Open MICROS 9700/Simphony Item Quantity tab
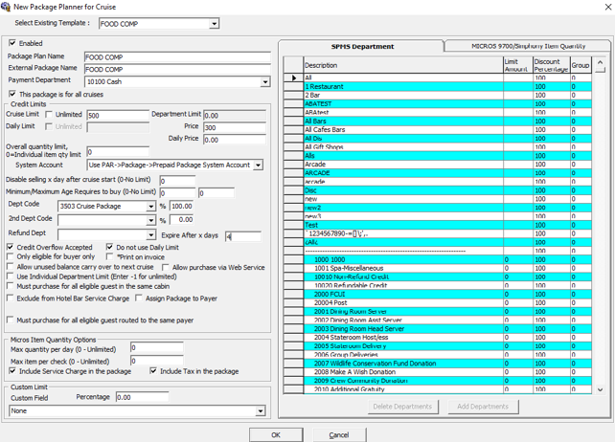This screenshot has height=442, width=615. [x=528, y=46]
